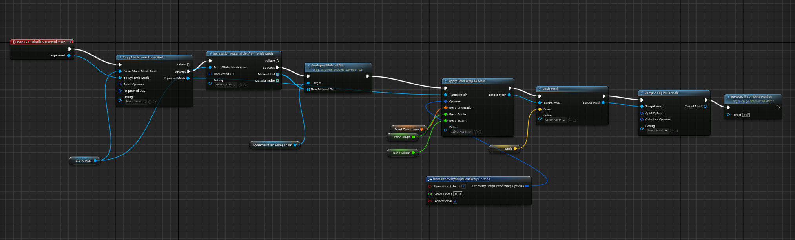This screenshot has height=240, width=795.
Task: Select the Release All Compute Meshes node title
Action: [751, 96]
